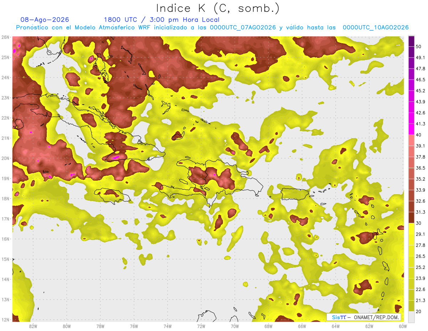Pick the gray color scale segment below 20
Screen dimensions: 428x331
411,316
